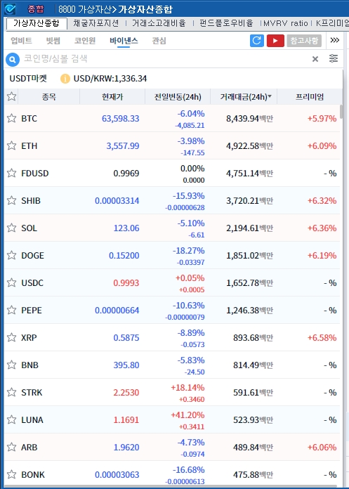The height and width of the screenshot is (489, 349).
Task: Open the MVRV ratio tab
Action: coord(285,23)
